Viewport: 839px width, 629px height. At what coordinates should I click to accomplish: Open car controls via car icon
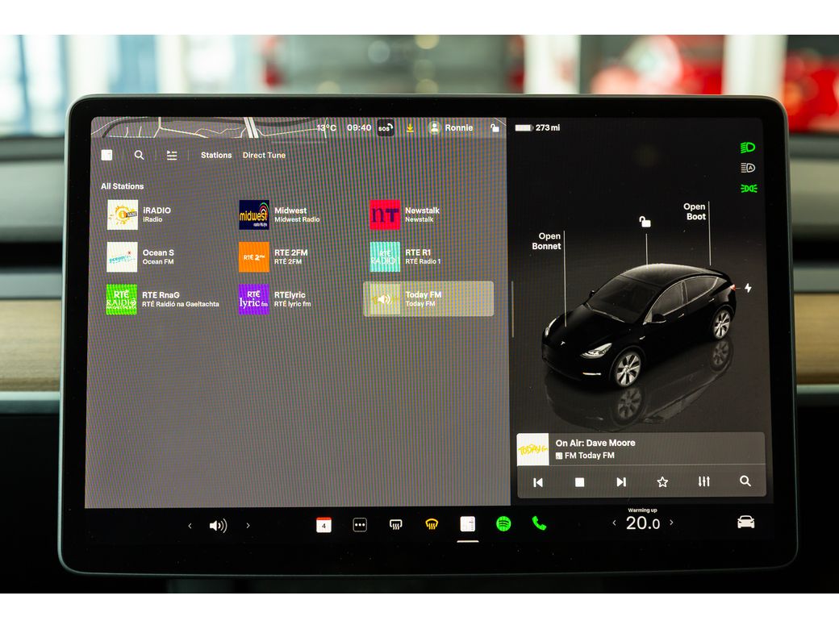[x=745, y=523]
